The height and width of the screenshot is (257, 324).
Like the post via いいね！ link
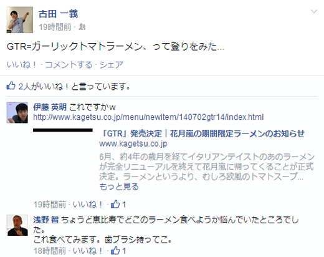point(22,65)
